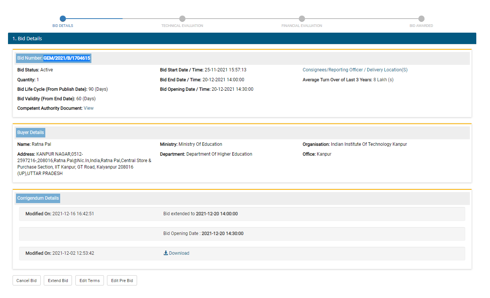
Task: Click the Financial Evaluation step circle
Action: [x=302, y=19]
